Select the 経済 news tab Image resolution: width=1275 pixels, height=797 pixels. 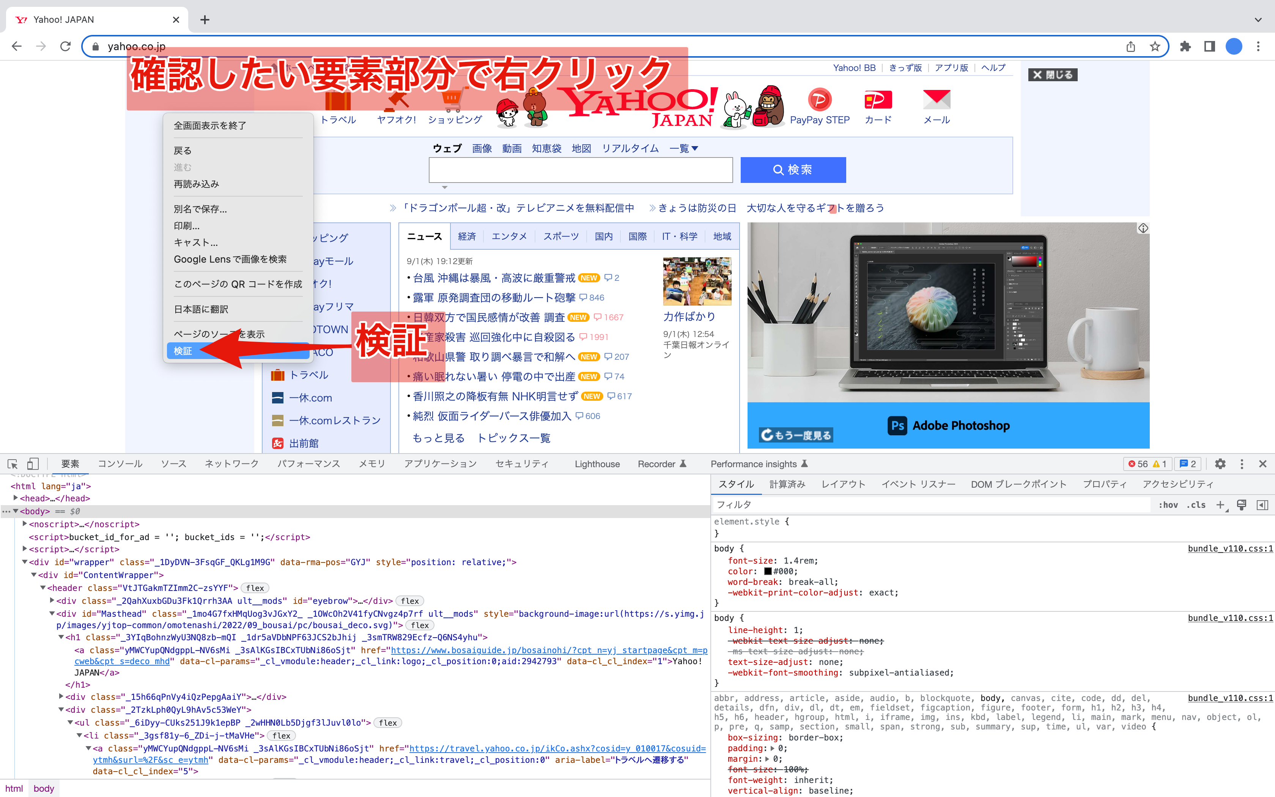pyautogui.click(x=467, y=236)
